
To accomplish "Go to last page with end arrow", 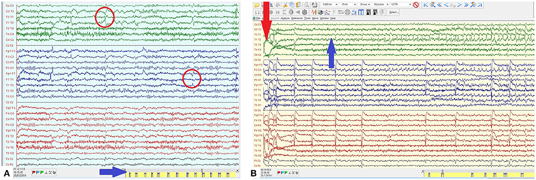I will tap(480, 5).
